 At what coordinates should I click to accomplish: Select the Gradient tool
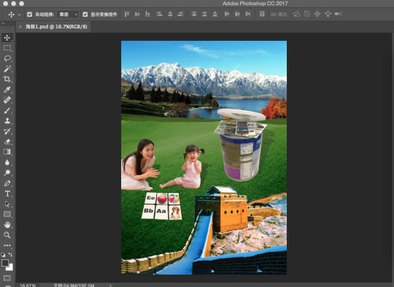click(7, 152)
